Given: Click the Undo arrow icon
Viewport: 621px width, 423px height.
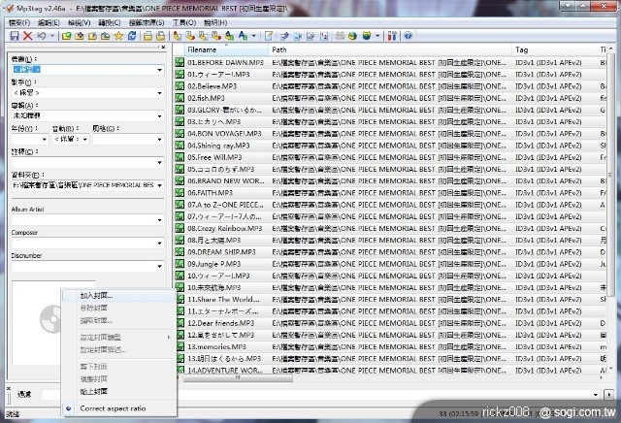Looking at the screenshot, I should click(x=41, y=36).
